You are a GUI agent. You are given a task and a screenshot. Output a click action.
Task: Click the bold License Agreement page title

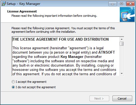(22, 11)
